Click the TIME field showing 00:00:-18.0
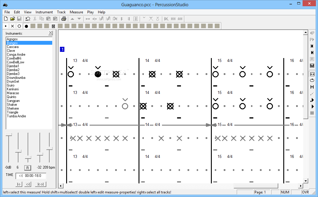 (31, 176)
